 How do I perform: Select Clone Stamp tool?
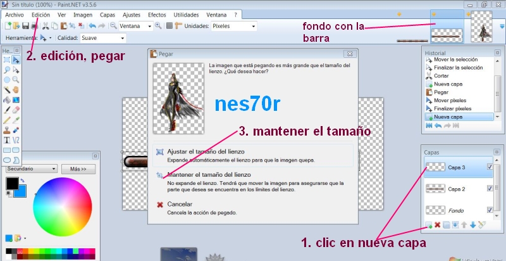pyautogui.click(x=7, y=130)
